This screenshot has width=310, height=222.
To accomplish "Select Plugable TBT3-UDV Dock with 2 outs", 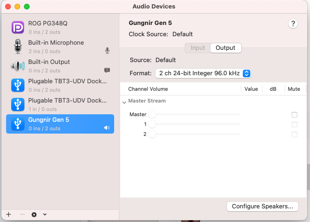I will coord(60,85).
